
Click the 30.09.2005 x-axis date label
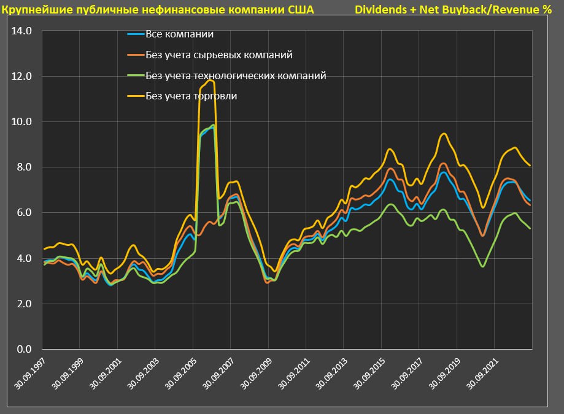[x=180, y=373]
